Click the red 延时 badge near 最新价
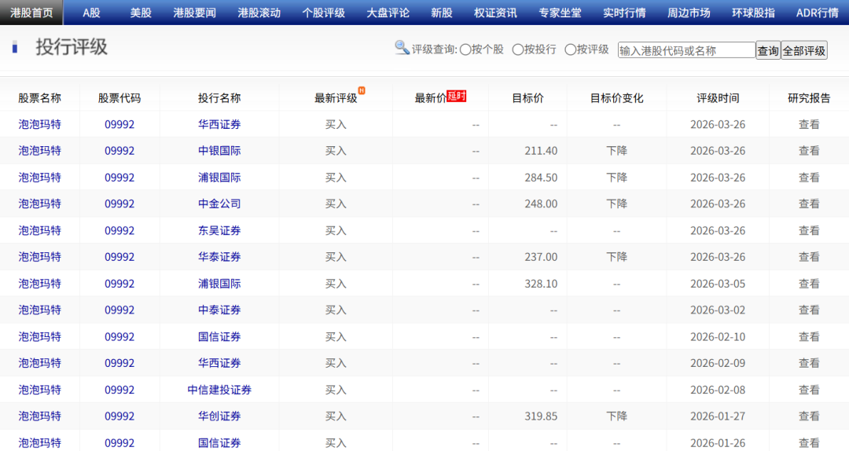 coord(457,96)
